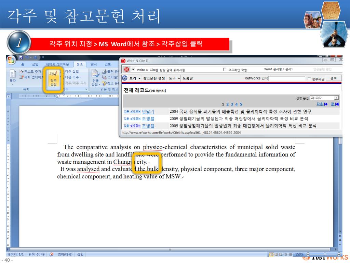Click 단어 수: 49 in the status bar
Screen dimensions: 350x263
click(36, 254)
